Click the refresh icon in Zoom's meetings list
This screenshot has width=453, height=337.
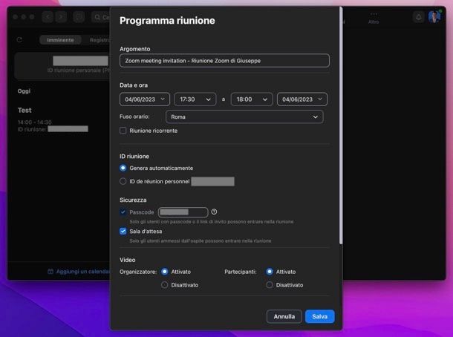19,39
